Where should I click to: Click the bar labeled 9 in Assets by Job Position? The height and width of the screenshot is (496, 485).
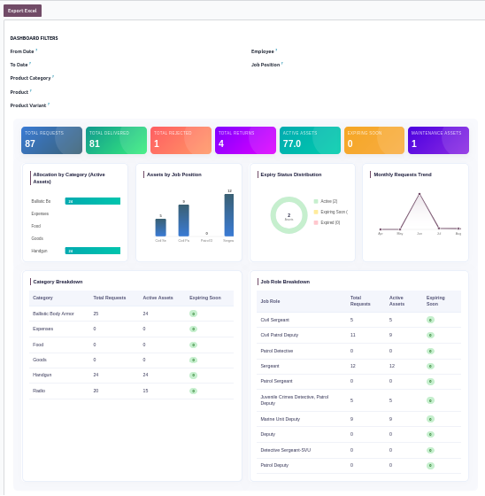tap(184, 221)
